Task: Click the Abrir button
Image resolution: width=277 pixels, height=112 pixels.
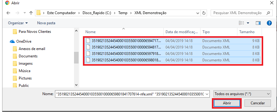Action: (x=227, y=103)
